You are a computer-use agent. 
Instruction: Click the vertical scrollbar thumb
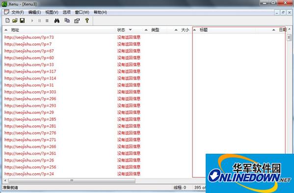pos(289,37)
